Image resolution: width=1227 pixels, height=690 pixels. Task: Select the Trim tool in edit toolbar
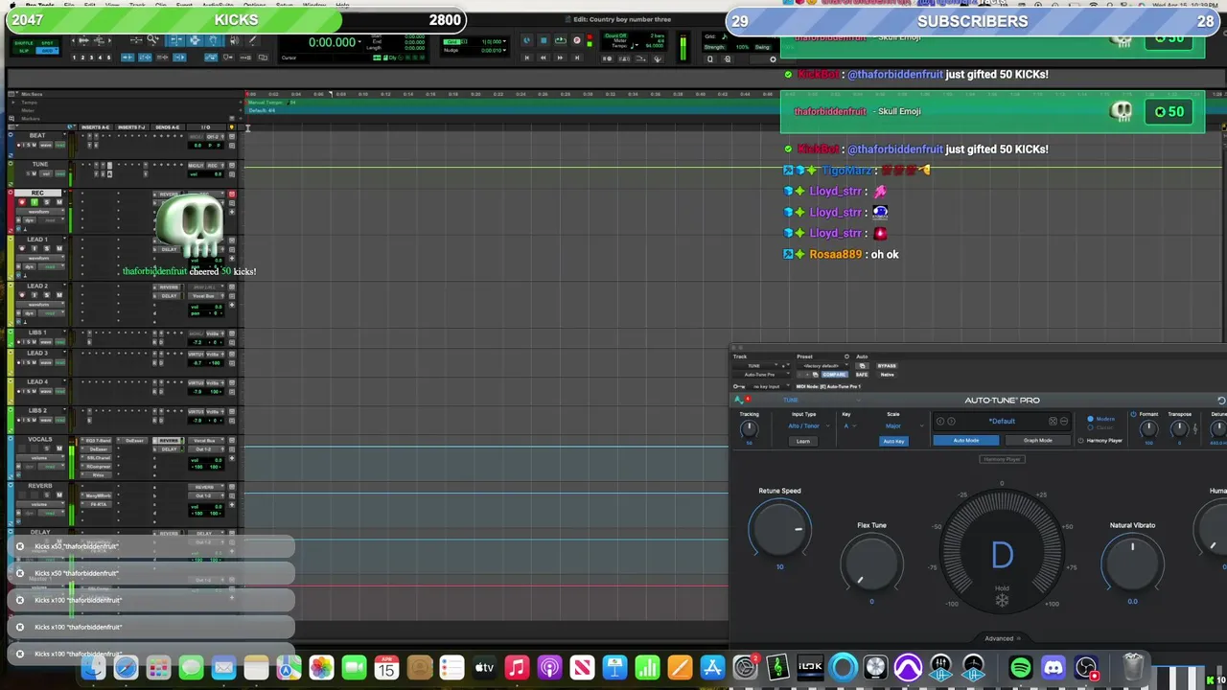coord(175,40)
